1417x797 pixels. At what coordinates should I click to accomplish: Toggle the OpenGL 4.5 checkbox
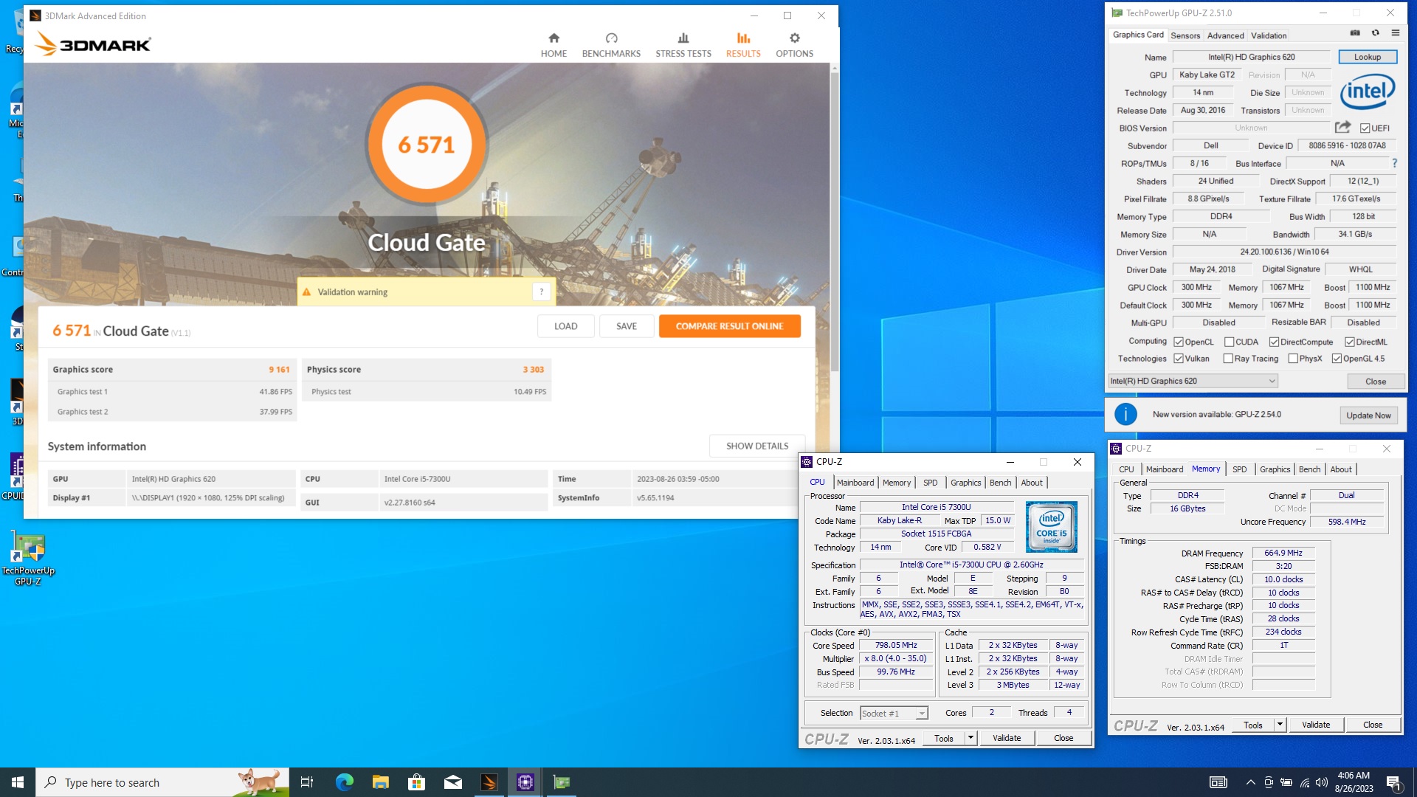tap(1337, 359)
